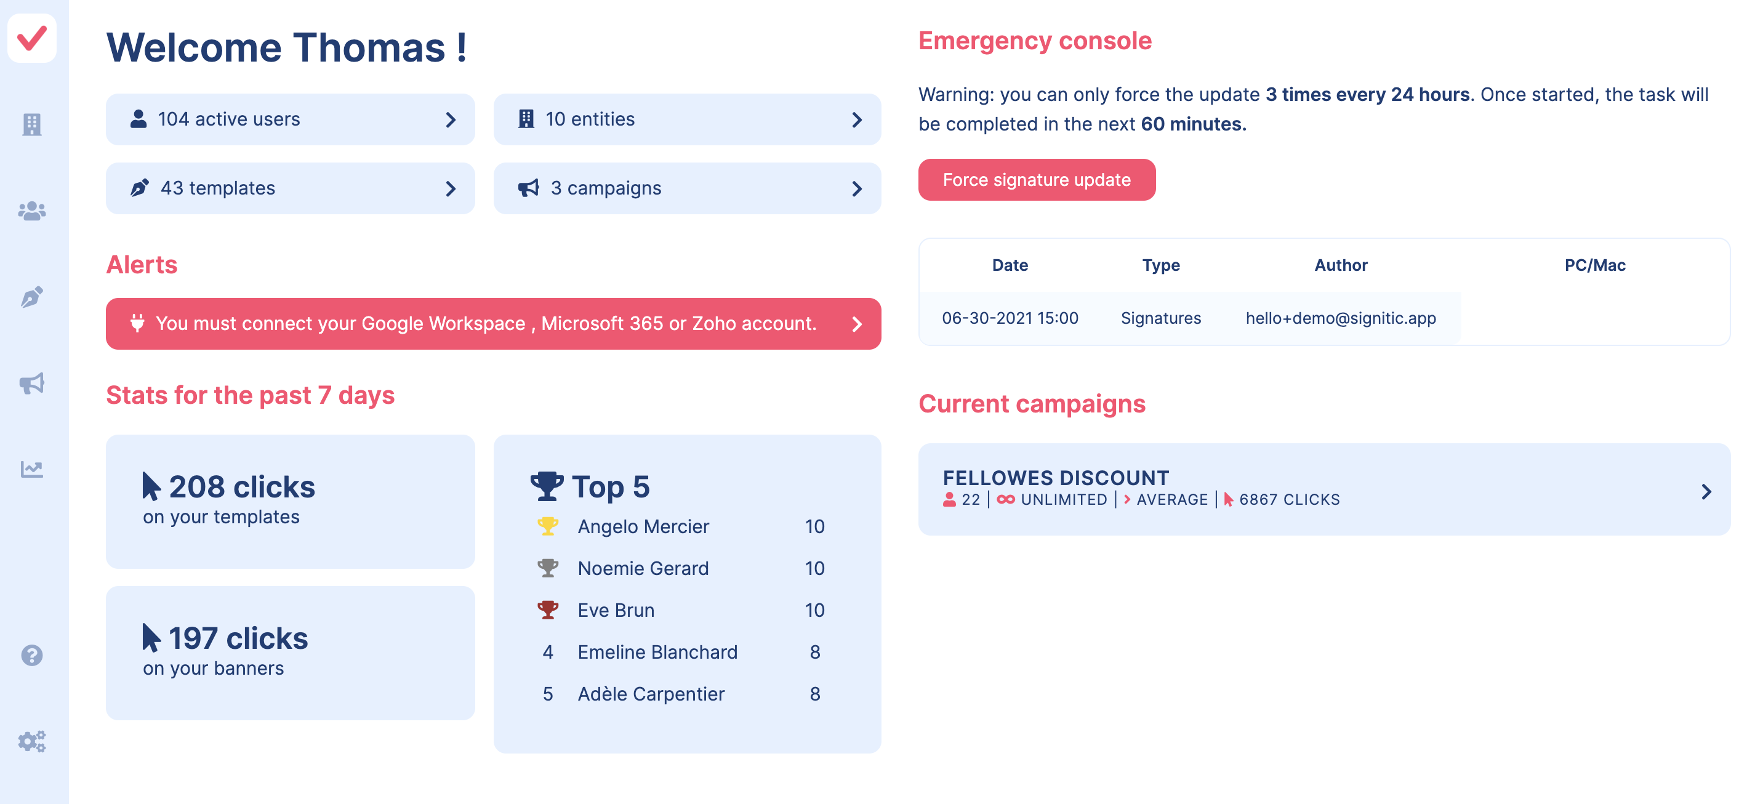Viewport: 1763px width, 804px height.
Task: Click the 06-30-2021 signature update row
Action: (x=1189, y=318)
